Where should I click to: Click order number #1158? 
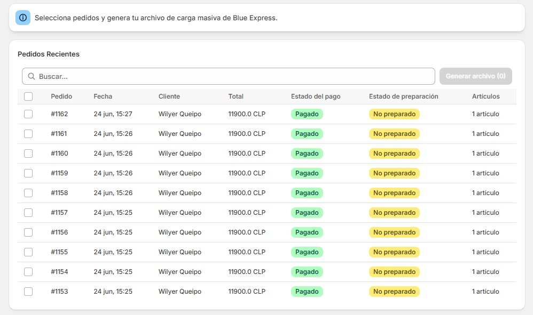click(59, 192)
